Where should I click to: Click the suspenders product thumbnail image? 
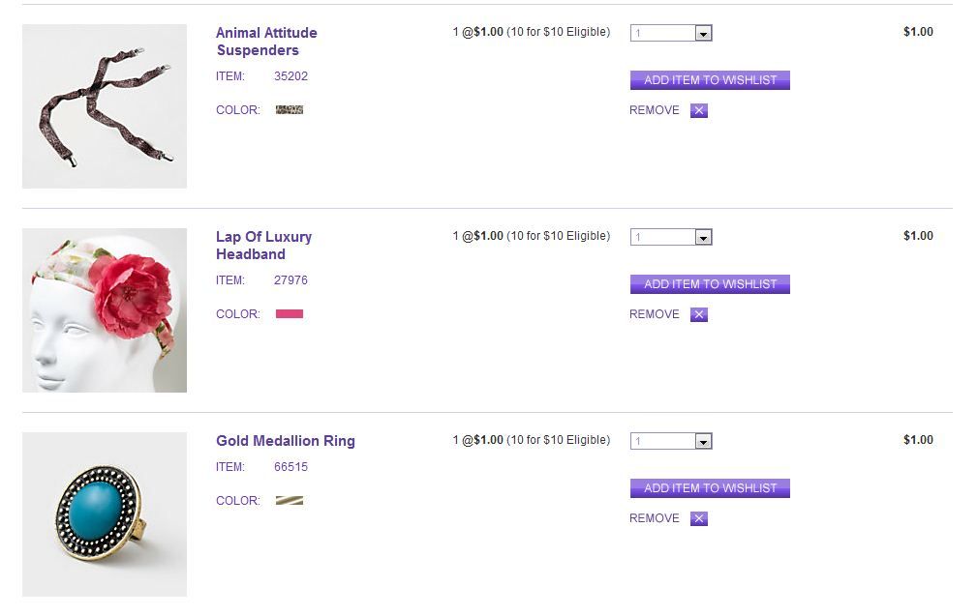click(x=105, y=106)
